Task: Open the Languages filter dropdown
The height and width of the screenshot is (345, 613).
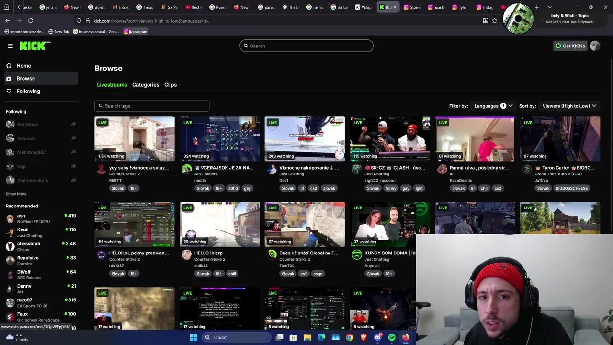Action: (493, 106)
